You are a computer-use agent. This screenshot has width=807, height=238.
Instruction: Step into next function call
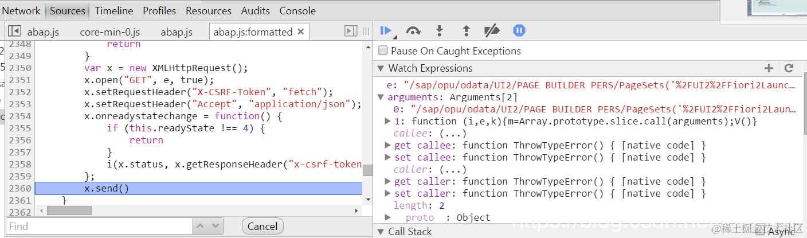(x=440, y=30)
